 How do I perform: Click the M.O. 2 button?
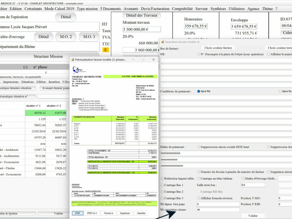tap(66, 37)
